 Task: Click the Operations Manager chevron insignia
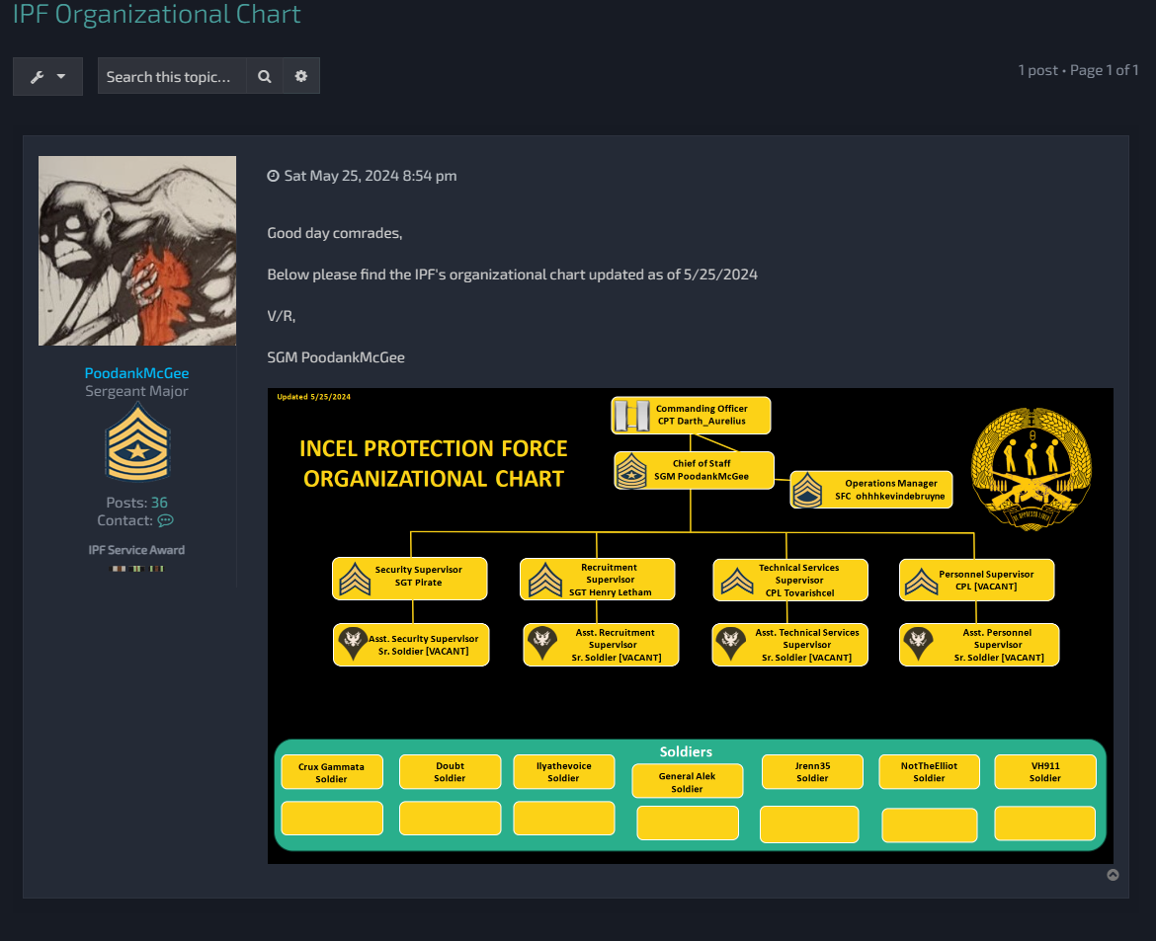pyautogui.click(x=807, y=490)
